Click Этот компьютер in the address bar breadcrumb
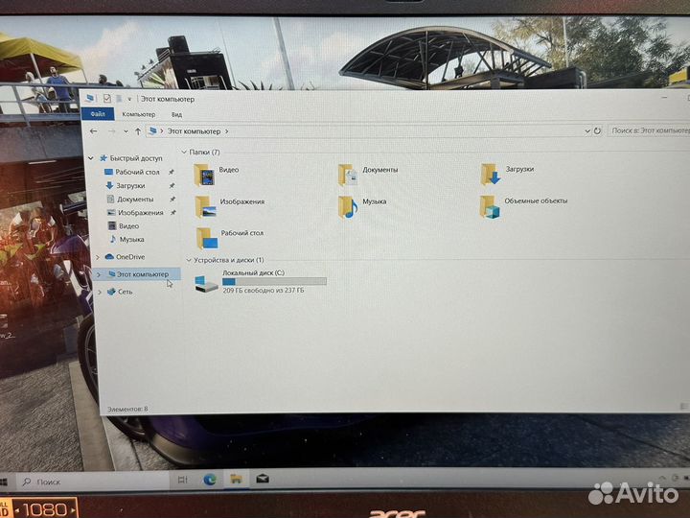 tap(194, 131)
